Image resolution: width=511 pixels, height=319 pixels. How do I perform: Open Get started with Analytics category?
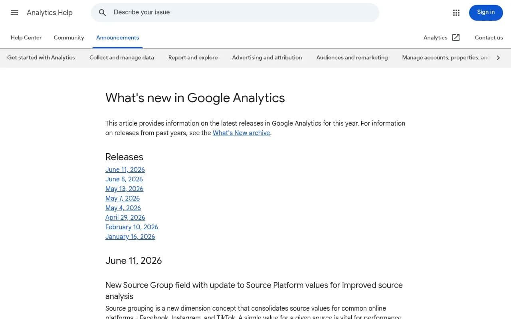(41, 58)
